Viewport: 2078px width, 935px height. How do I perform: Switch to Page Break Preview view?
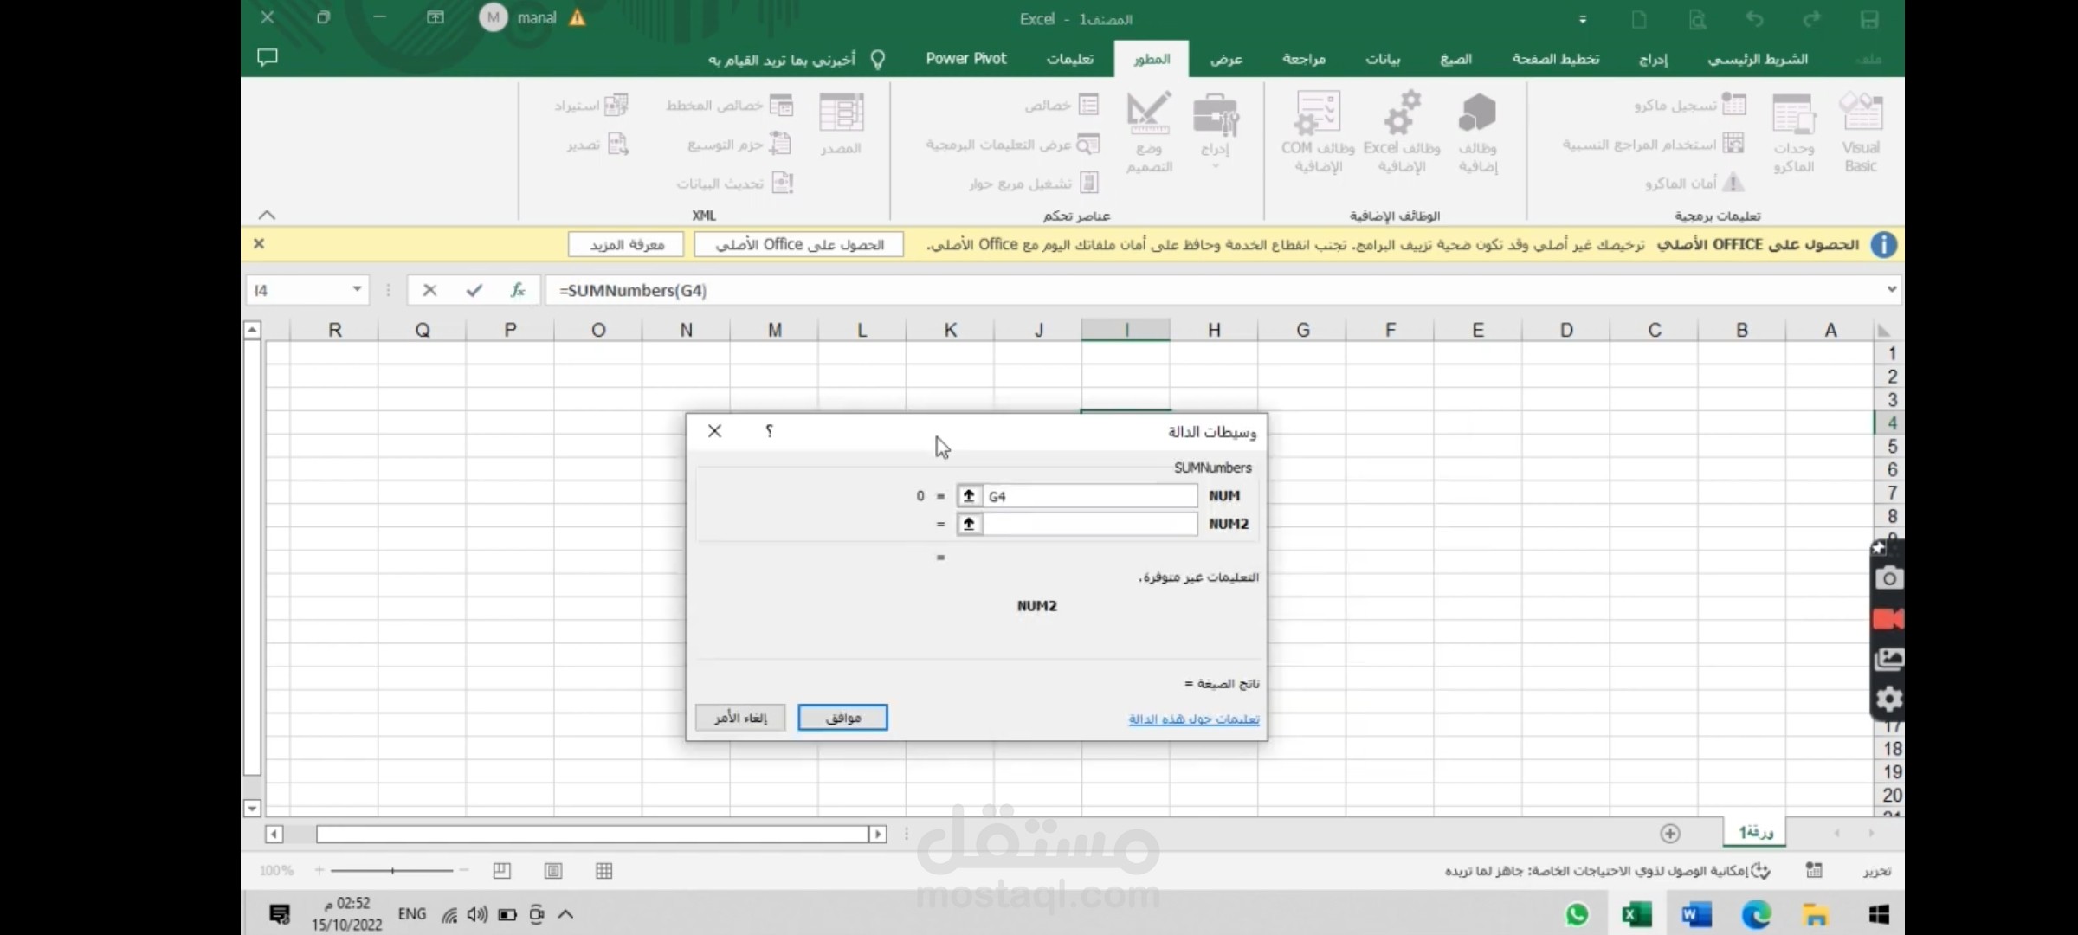click(x=501, y=871)
